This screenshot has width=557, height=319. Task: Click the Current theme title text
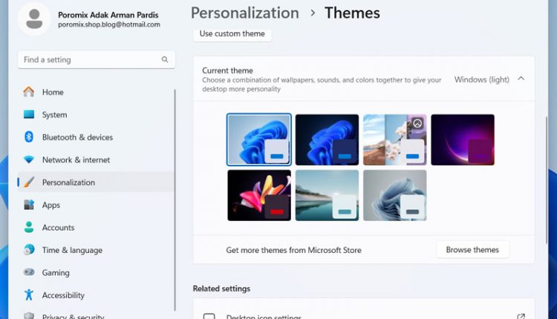(228, 70)
